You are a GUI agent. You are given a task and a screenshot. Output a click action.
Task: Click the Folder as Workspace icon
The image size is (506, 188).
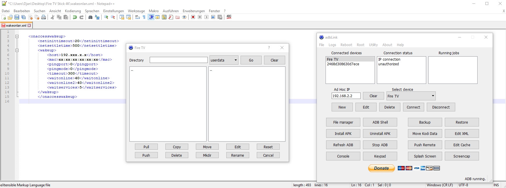pyautogui.click(x=178, y=17)
